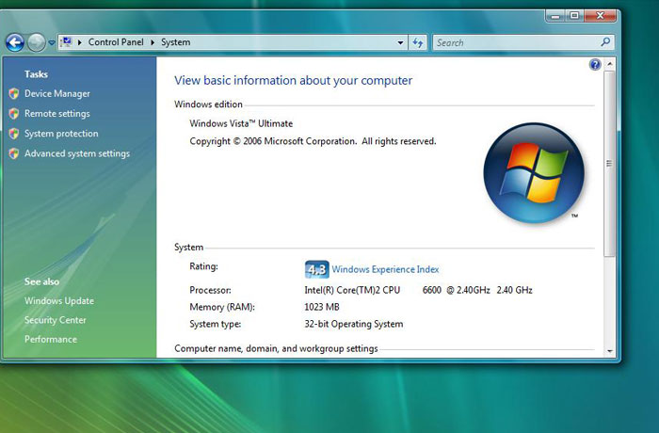Click the Windows Vista logo orb
The image size is (659, 433).
[x=534, y=173]
